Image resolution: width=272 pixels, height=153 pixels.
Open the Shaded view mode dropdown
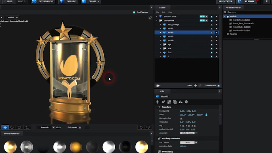tap(17, 18)
